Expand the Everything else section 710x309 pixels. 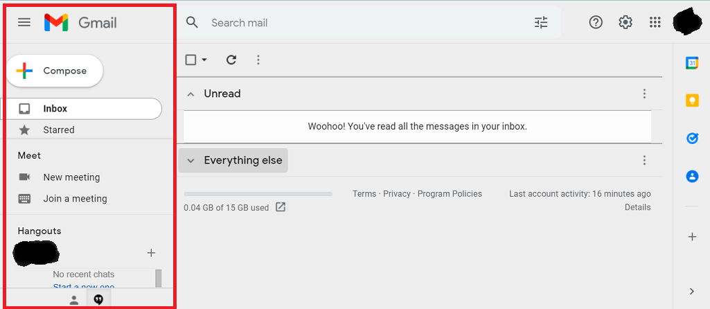pos(191,161)
